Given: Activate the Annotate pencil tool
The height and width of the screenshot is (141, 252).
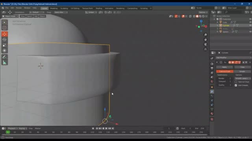Looking at the screenshot, I should [x=4, y=57].
